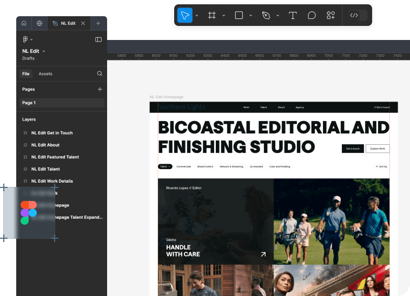
Task: Switch to the Assets tab
Action: [x=45, y=73]
